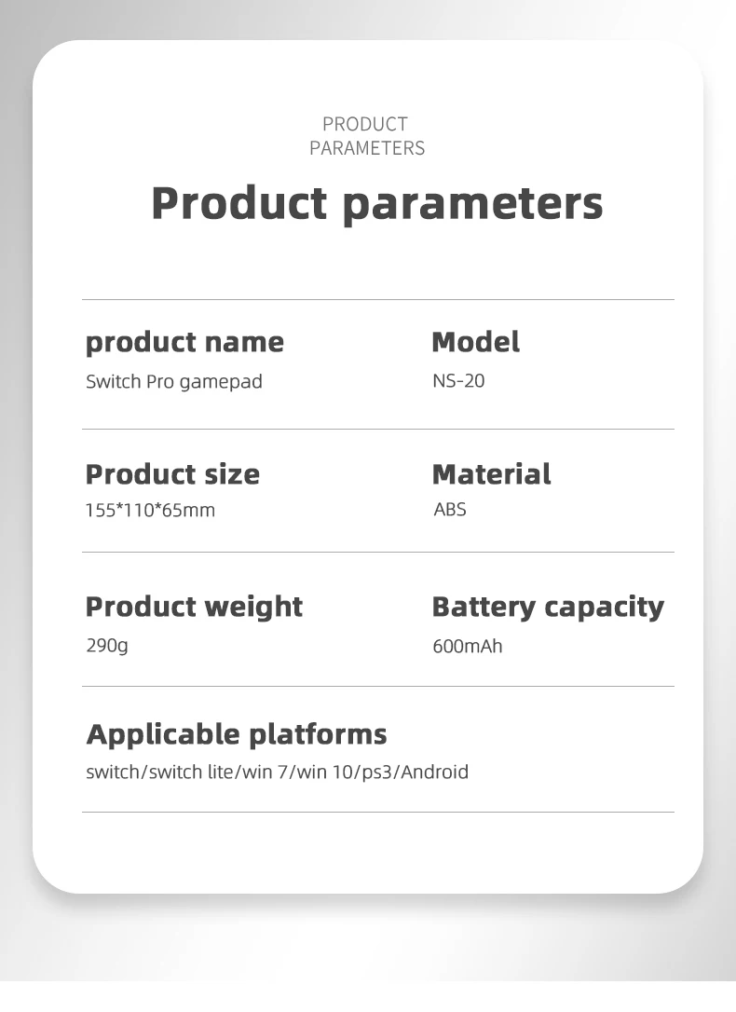Click the "Switch Pro gamepad" value
This screenshot has height=1012, width=736.
(174, 381)
